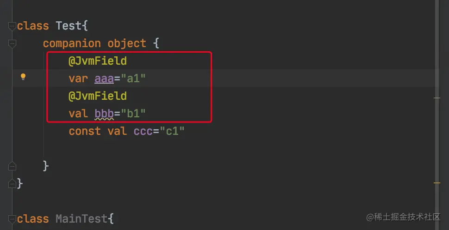Screen dimensions: 449x230
Task: Click the string literal "a1"
Action: pos(133,79)
